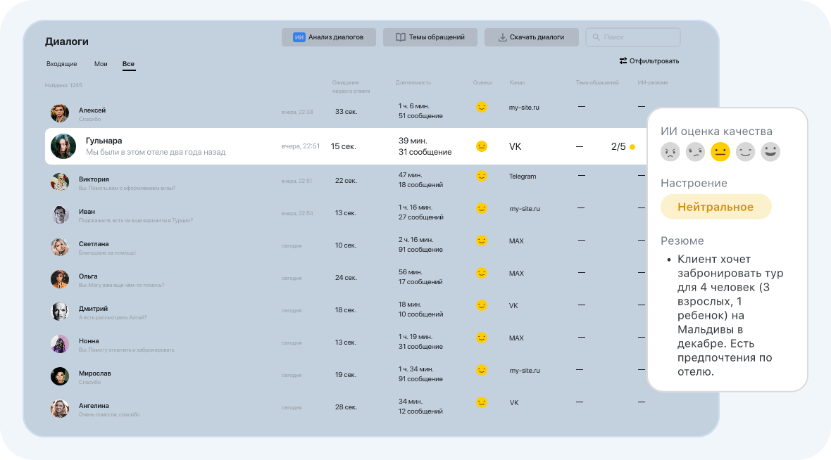The height and width of the screenshot is (460, 831).
Task: Click the Нейтральное mood badge
Action: (716, 207)
